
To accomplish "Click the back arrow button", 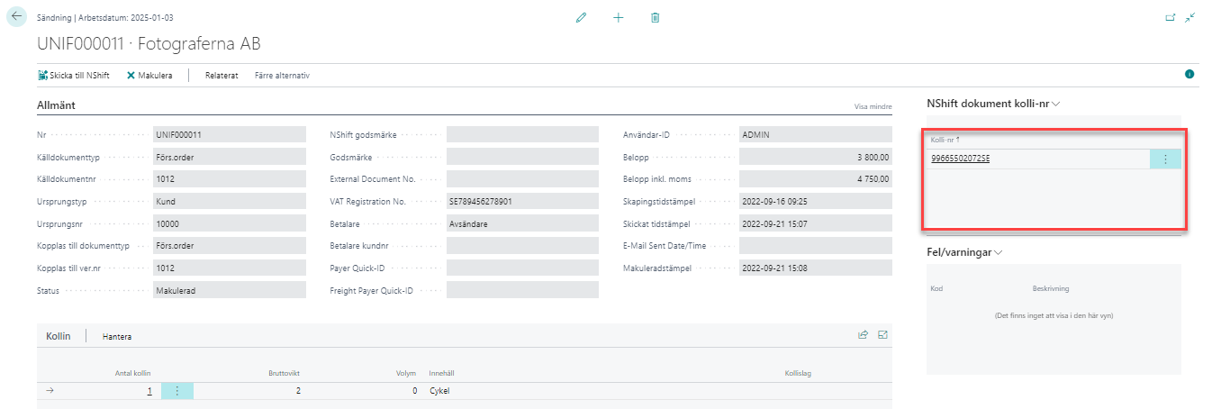I will pyautogui.click(x=16, y=17).
